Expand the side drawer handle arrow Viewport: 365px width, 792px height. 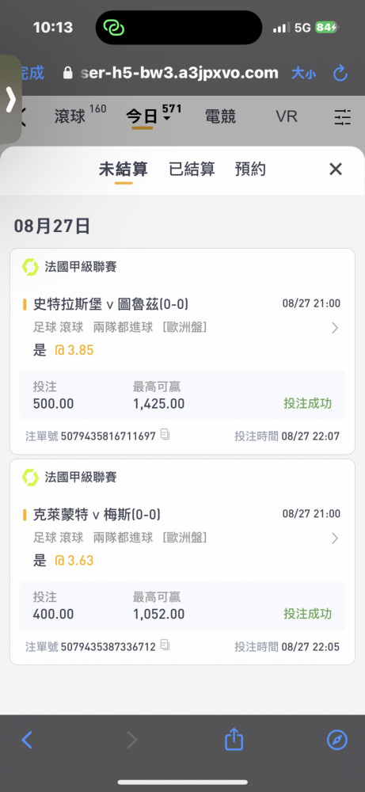pyautogui.click(x=10, y=100)
